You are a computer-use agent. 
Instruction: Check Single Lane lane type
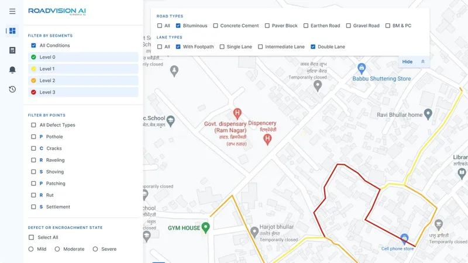222,47
